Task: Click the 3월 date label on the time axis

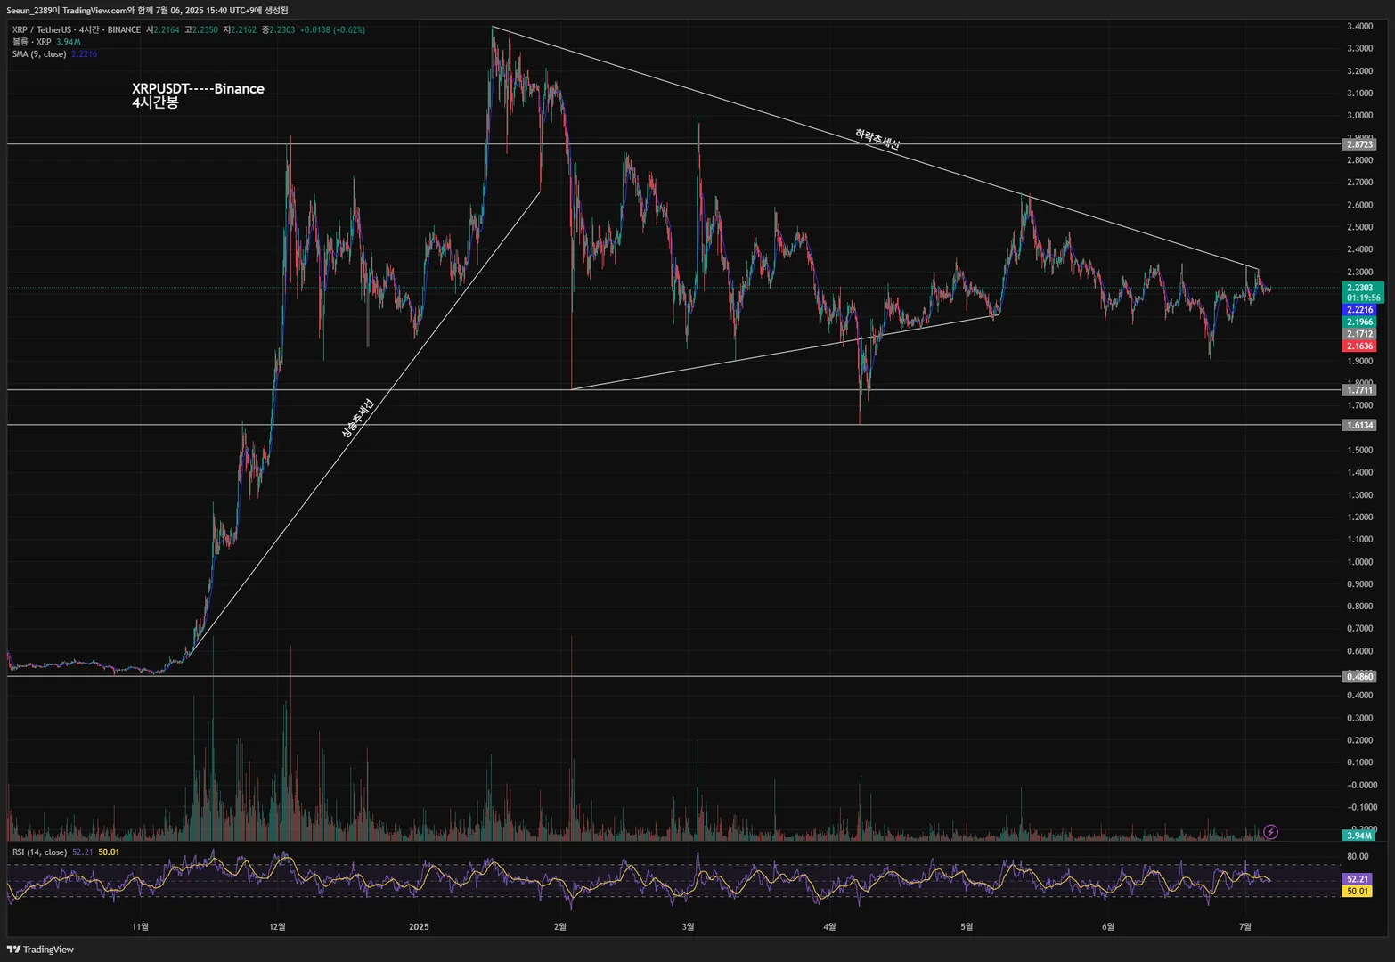Action: (x=688, y=927)
